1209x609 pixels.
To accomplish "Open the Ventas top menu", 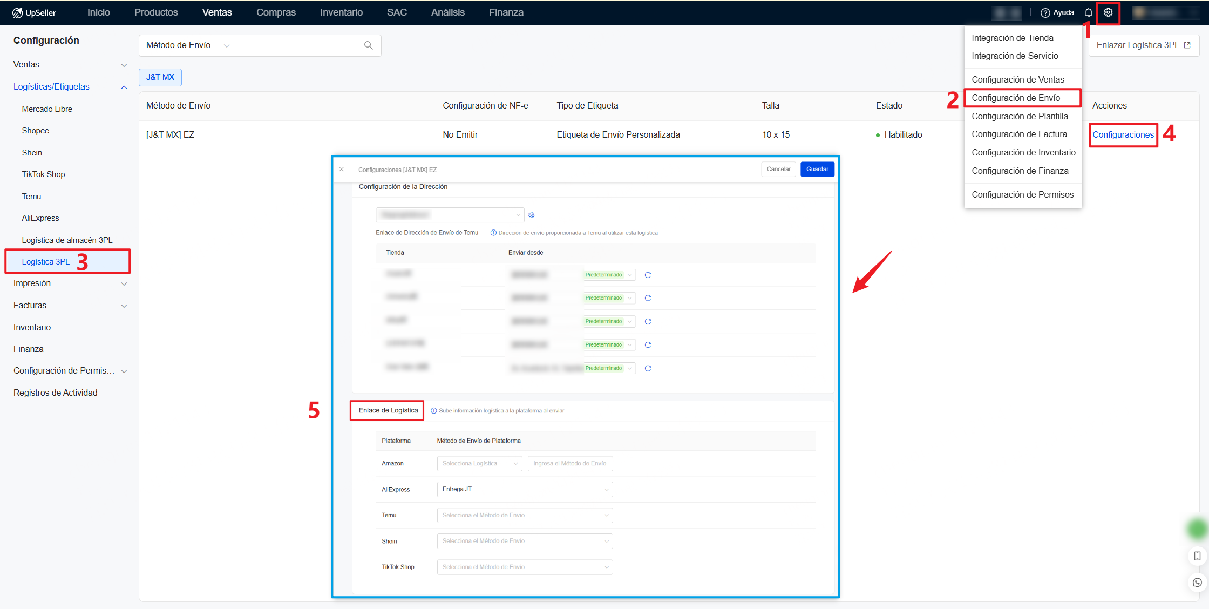I will tap(217, 12).
